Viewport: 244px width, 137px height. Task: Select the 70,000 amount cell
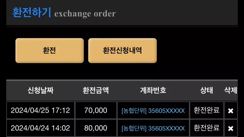(96, 110)
